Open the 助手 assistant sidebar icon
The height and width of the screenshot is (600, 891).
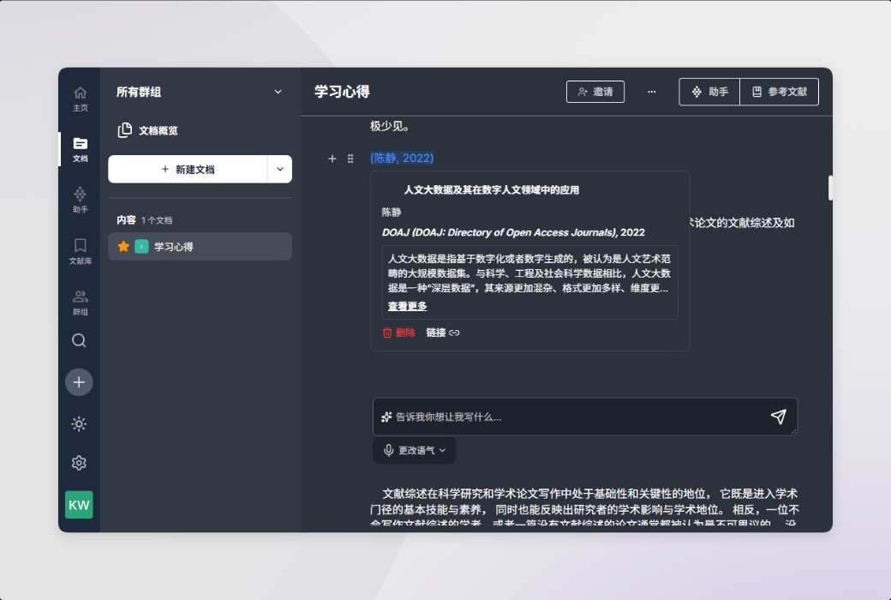[x=81, y=200]
